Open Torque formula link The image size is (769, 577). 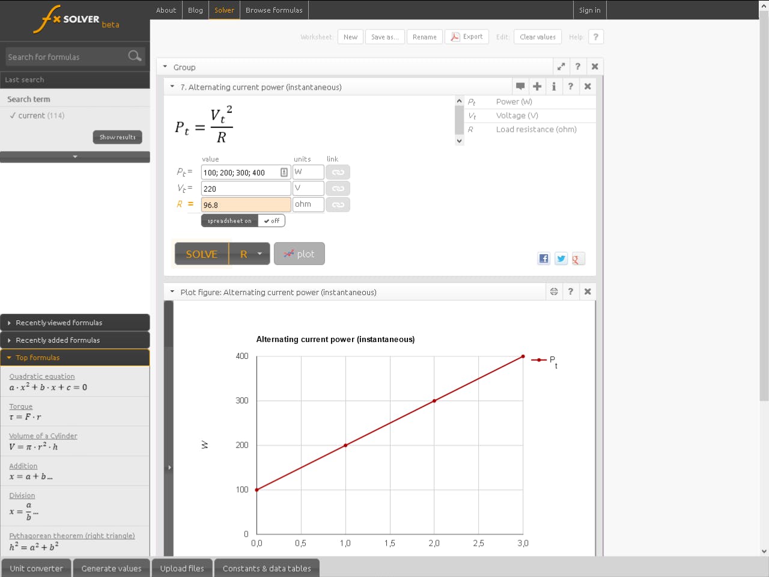tap(21, 406)
